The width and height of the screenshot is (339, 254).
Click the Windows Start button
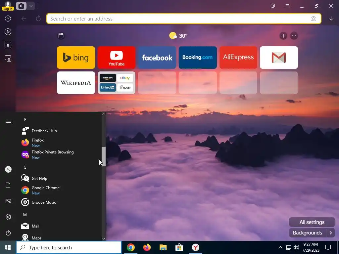8,247
